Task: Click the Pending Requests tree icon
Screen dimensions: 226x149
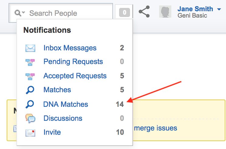Action: (x=30, y=62)
